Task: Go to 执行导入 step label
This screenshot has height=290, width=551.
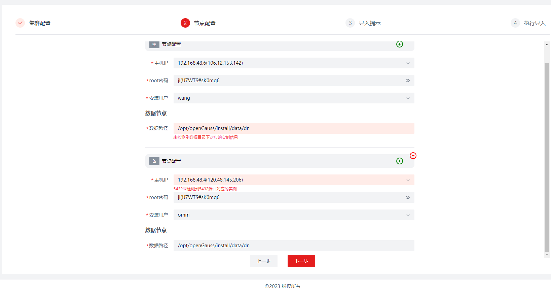Action: (534, 23)
